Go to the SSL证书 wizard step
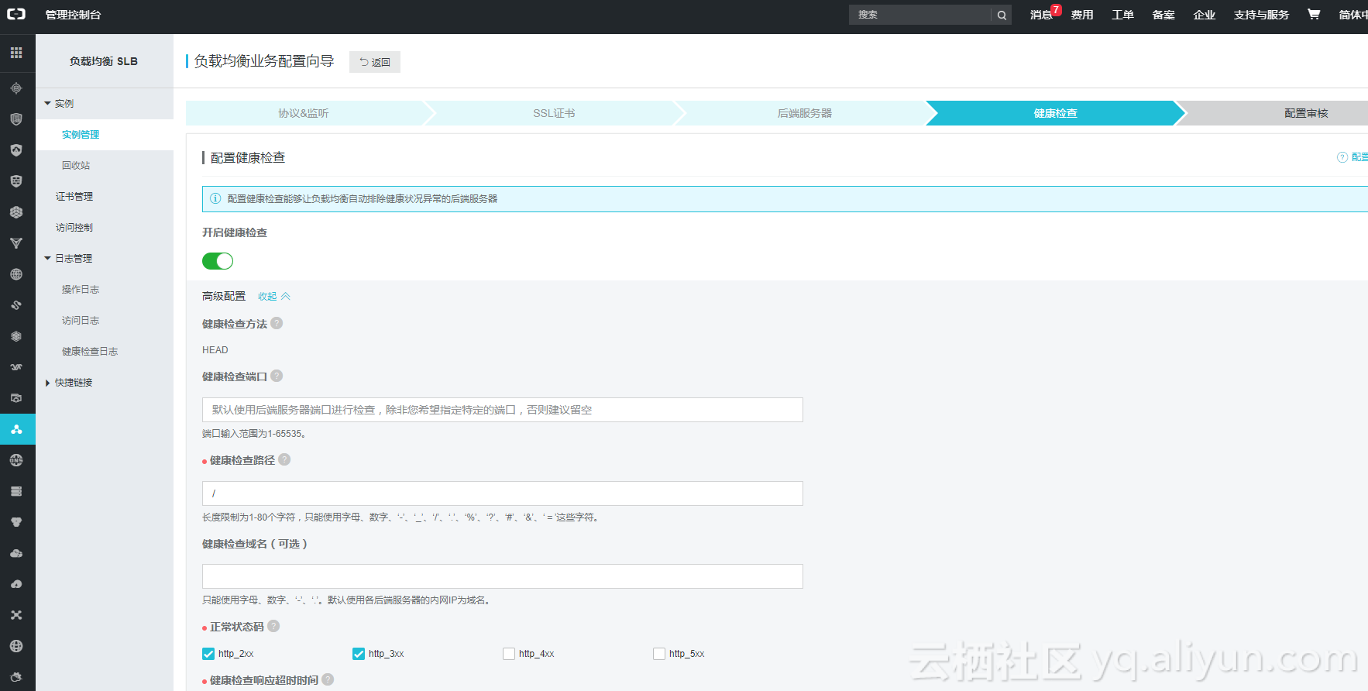The width and height of the screenshot is (1368, 691). (x=554, y=113)
